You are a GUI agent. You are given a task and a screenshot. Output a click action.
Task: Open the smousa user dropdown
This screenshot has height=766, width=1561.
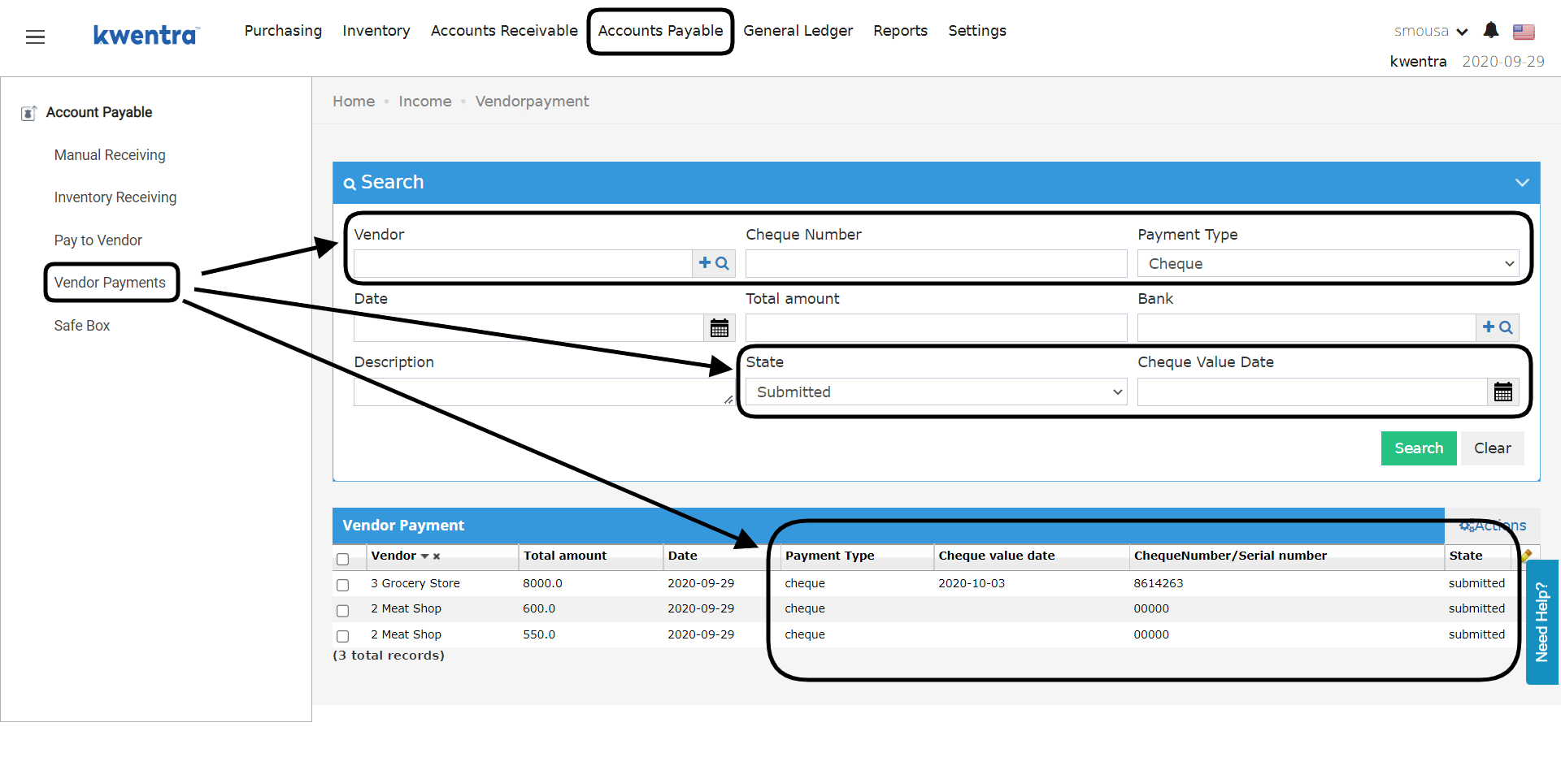click(x=1430, y=31)
